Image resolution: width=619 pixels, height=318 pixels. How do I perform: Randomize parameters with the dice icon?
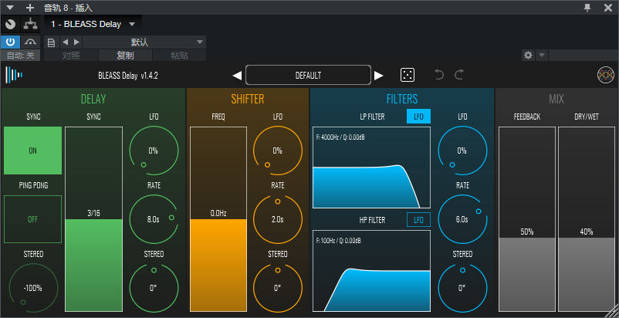[408, 75]
